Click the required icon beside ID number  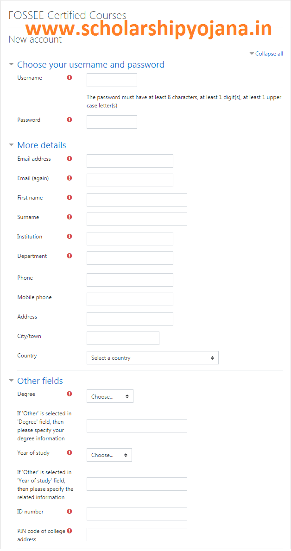tap(70, 511)
